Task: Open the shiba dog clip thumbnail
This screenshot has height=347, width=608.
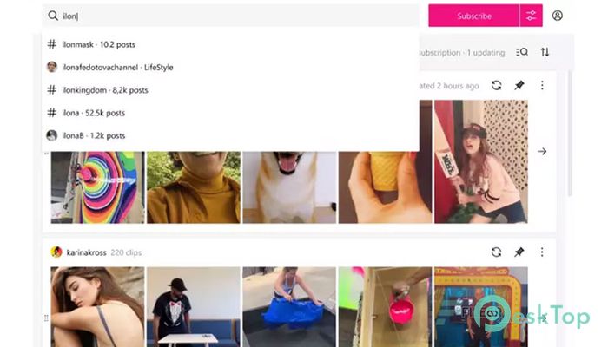Action: [x=289, y=187]
